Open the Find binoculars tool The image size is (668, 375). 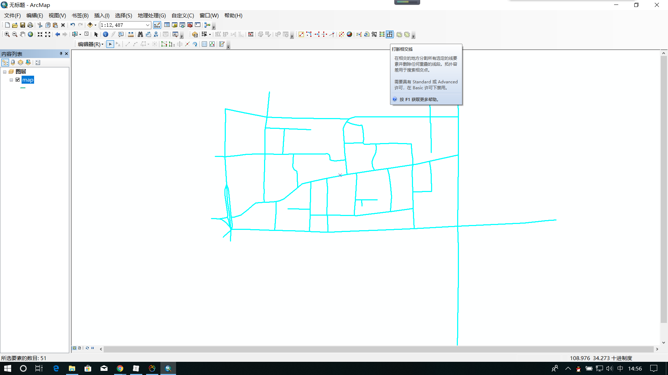pos(140,34)
